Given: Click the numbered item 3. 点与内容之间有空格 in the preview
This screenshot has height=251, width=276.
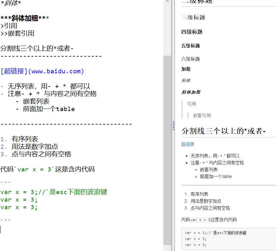Looking at the screenshot, I should (207, 208).
